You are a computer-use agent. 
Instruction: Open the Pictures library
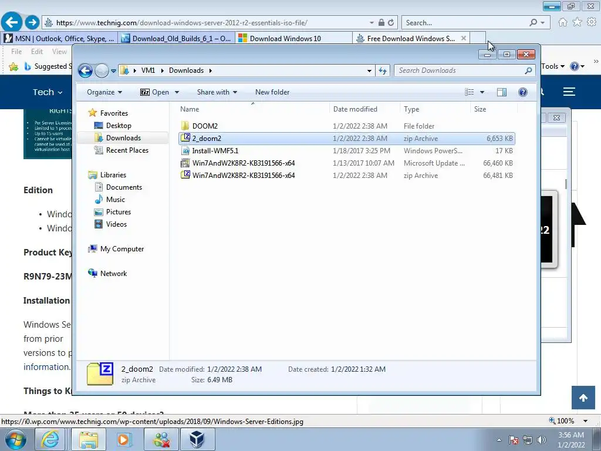119,211
